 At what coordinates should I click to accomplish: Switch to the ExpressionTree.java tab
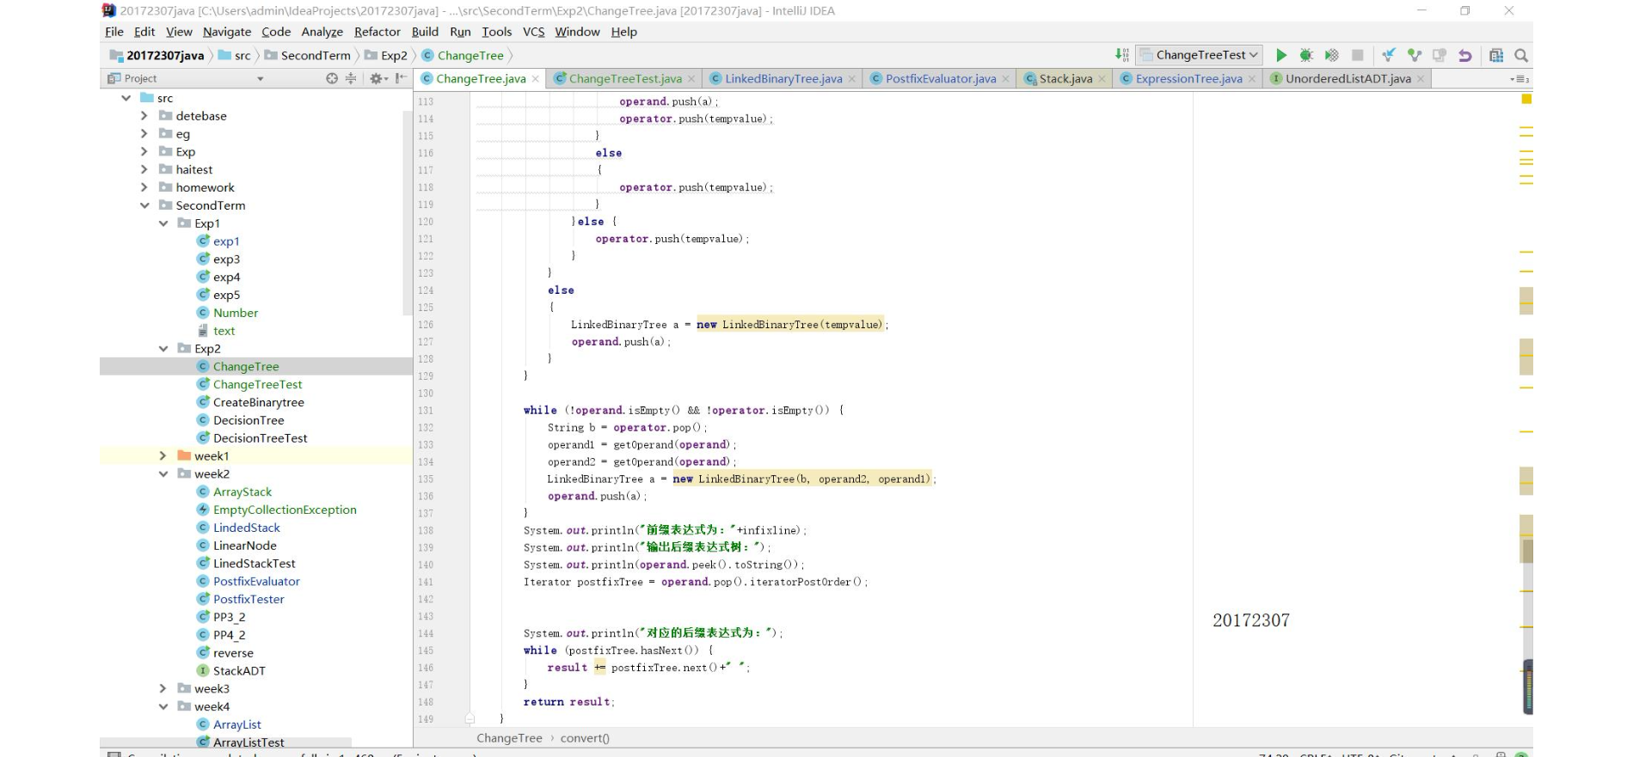(x=1188, y=79)
